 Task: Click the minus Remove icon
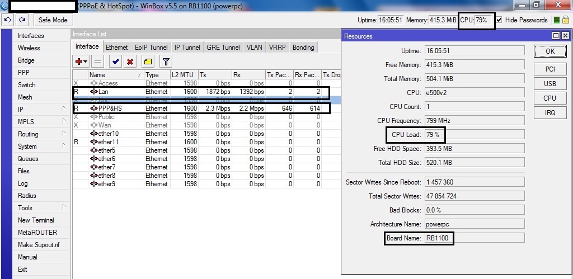tap(98, 62)
